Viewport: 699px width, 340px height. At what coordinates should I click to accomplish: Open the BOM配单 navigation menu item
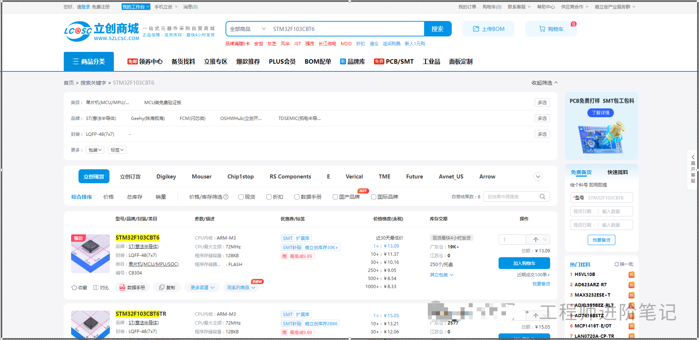coord(318,61)
